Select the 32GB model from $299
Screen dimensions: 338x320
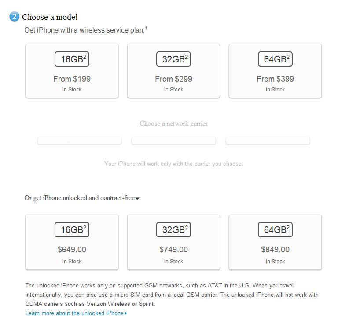pyautogui.click(x=173, y=71)
